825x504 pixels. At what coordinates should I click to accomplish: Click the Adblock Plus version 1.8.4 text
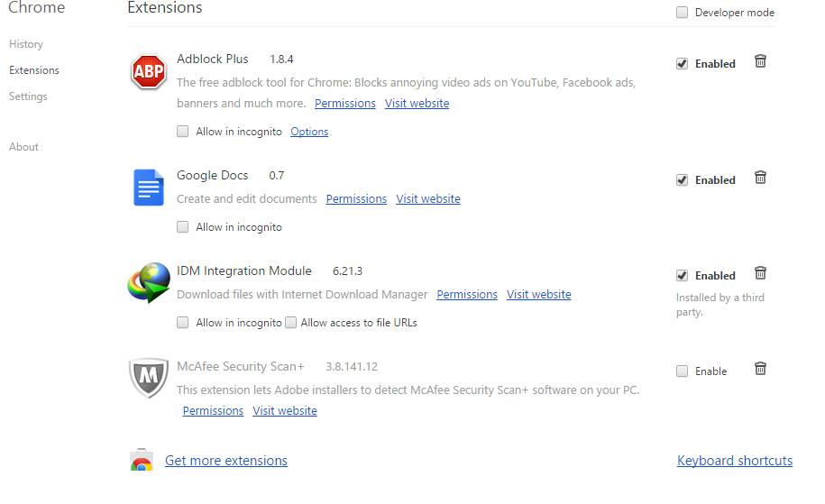[x=281, y=60]
